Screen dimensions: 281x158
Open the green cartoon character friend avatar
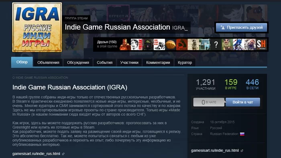(x=227, y=45)
